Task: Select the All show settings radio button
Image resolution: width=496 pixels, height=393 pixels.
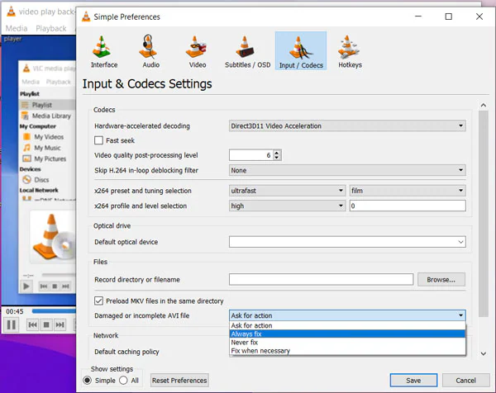Action: coord(123,381)
